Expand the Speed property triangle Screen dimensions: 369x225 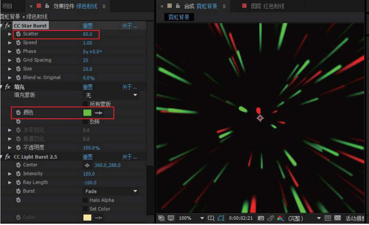(10, 43)
